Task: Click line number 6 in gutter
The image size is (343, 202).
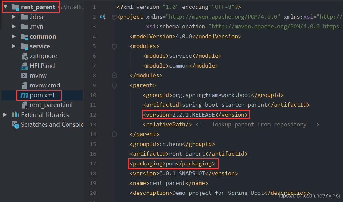Action: pyautogui.click(x=94, y=56)
